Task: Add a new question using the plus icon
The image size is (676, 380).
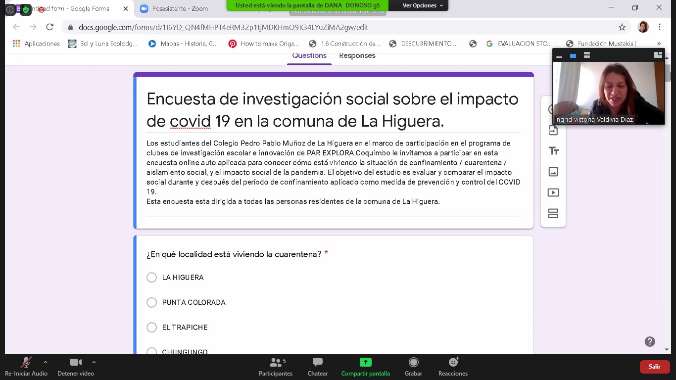Action: pyautogui.click(x=553, y=109)
